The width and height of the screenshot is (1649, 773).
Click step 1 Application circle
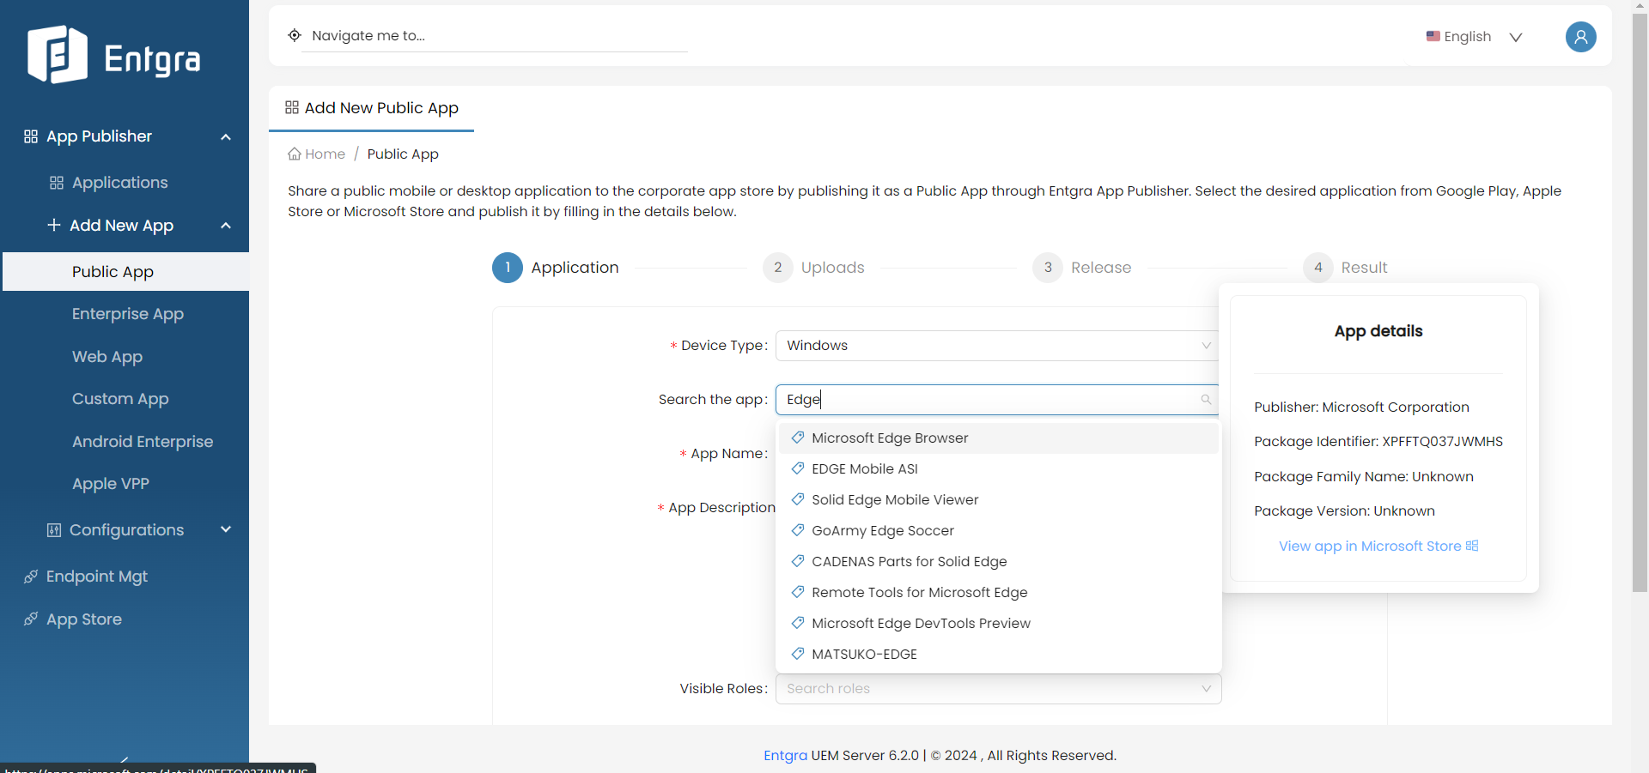pyautogui.click(x=508, y=268)
